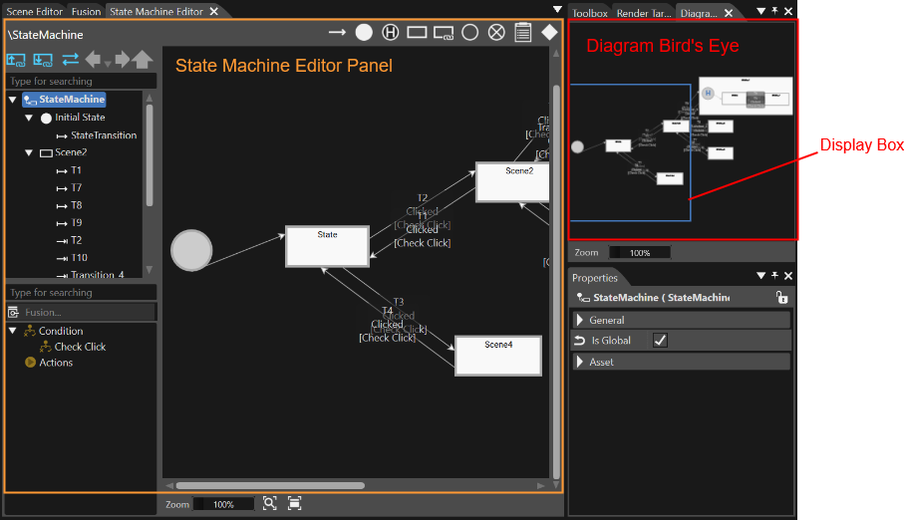Click the zoom-to-fit magnifier icon
907x520 pixels.
tap(269, 503)
